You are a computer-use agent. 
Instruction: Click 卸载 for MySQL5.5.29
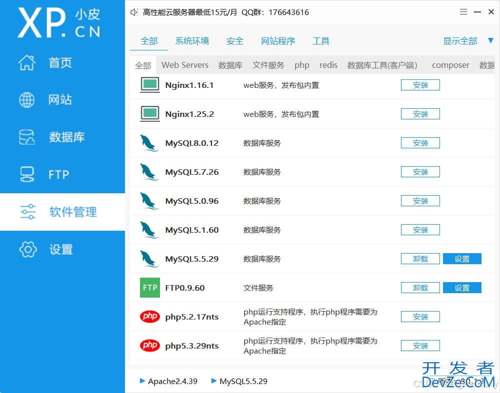(x=420, y=259)
